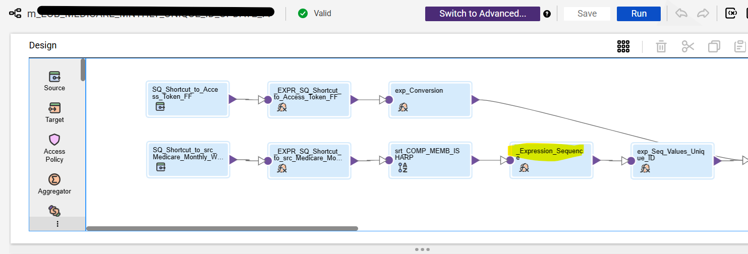
Task: Run the mapping
Action: coord(639,14)
